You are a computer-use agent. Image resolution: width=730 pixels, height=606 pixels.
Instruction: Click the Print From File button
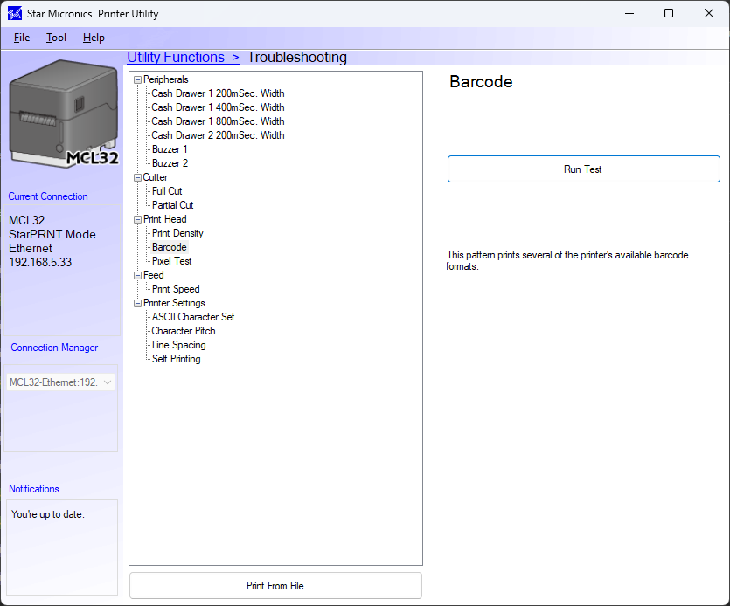click(275, 586)
